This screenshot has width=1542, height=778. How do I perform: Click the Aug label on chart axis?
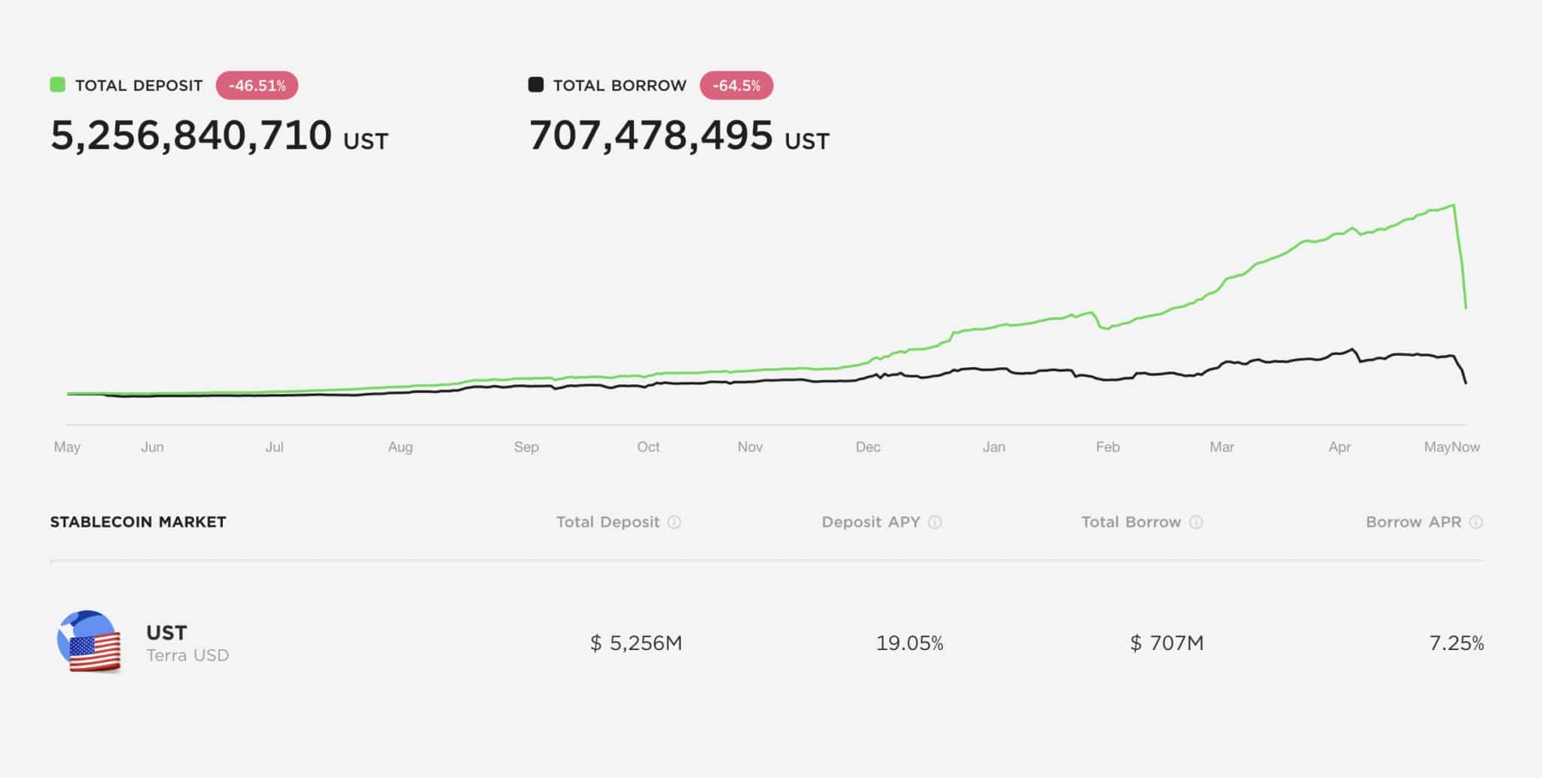click(x=400, y=447)
